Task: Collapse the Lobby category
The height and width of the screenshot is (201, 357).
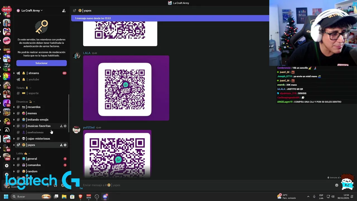Action: point(23,154)
